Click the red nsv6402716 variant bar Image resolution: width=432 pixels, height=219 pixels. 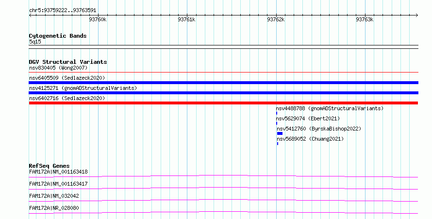223,103
